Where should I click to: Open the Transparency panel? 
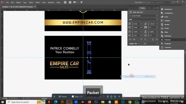pyautogui.click(x=167, y=13)
